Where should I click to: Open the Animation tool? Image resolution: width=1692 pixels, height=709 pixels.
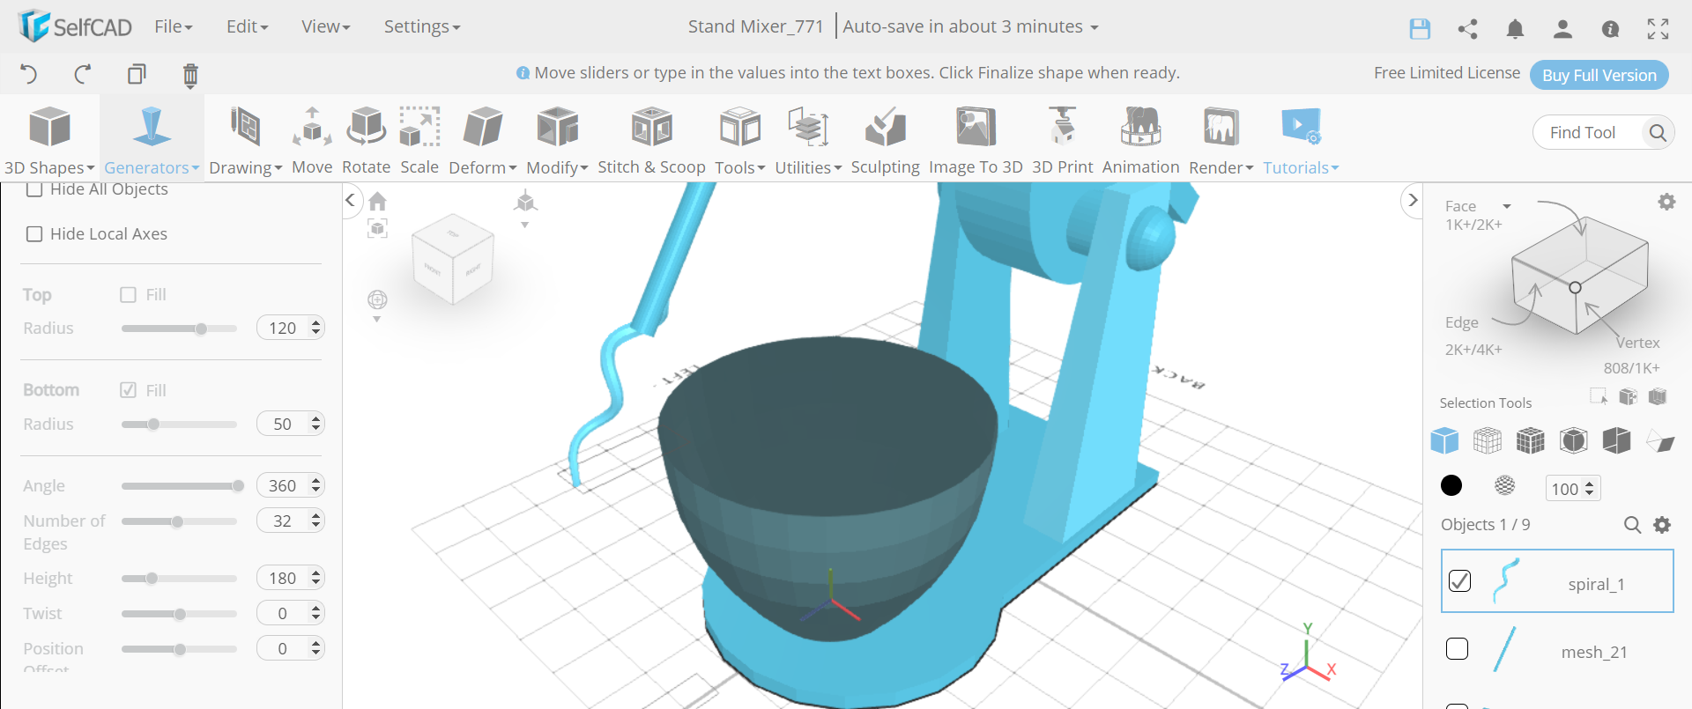coord(1140,141)
